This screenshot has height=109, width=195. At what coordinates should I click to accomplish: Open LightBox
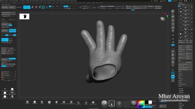[12, 7]
